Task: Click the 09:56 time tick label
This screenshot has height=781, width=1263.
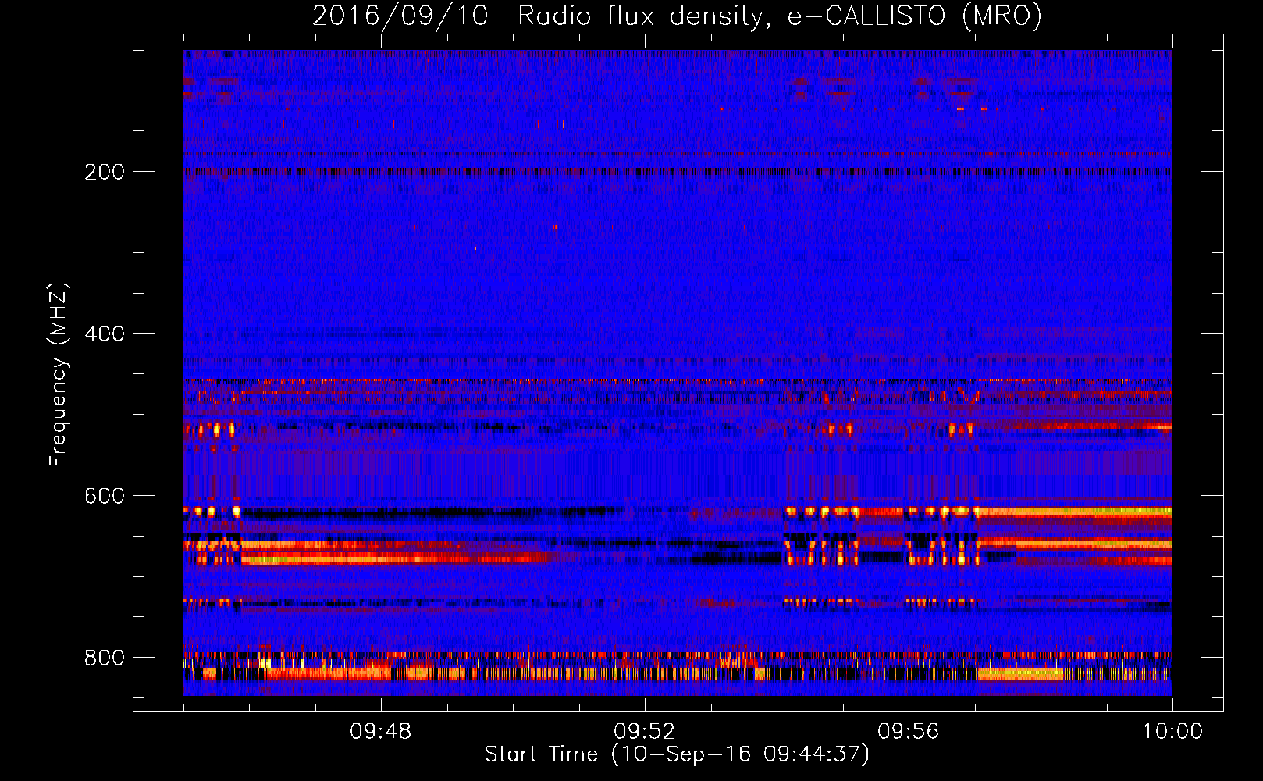Action: coord(909,732)
